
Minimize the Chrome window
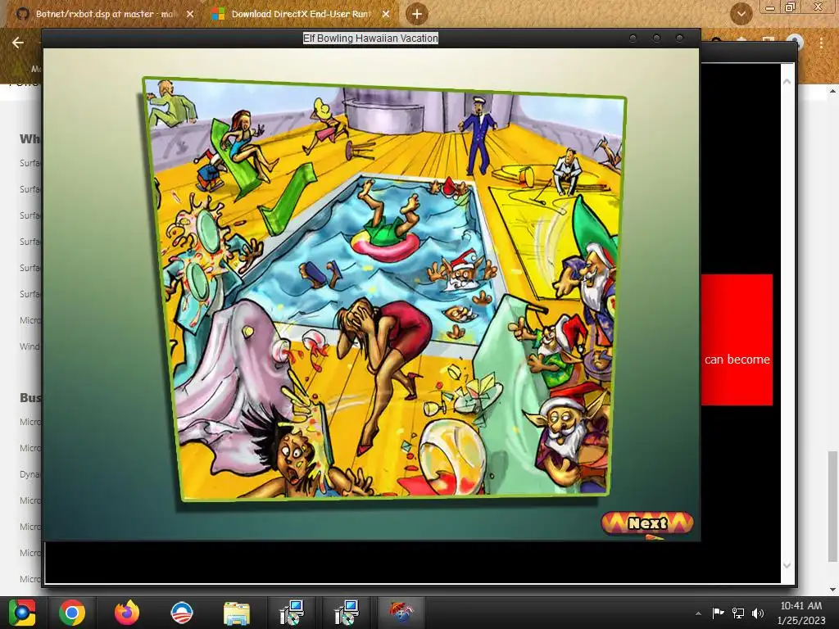click(x=770, y=7)
